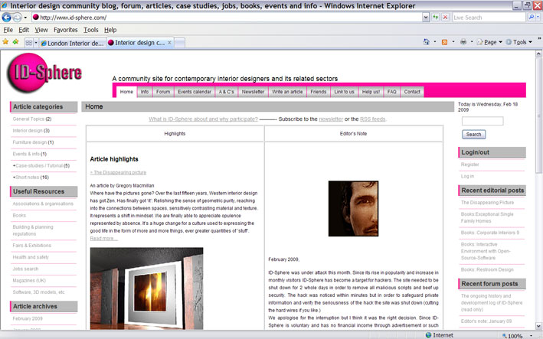Image resolution: width=543 pixels, height=339 pixels.
Task: Click the Home page icon in command bar
Action: [x=427, y=42]
